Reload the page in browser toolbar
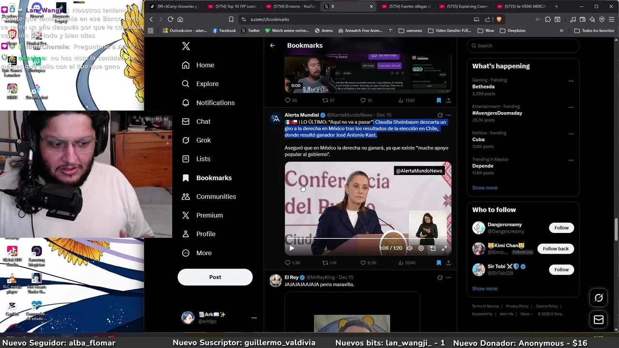619x348 pixels. (170, 19)
